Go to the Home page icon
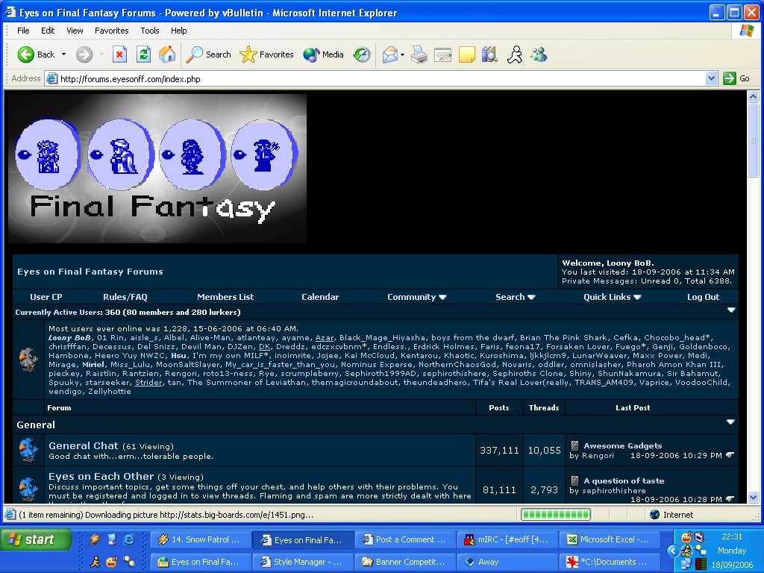 [167, 54]
